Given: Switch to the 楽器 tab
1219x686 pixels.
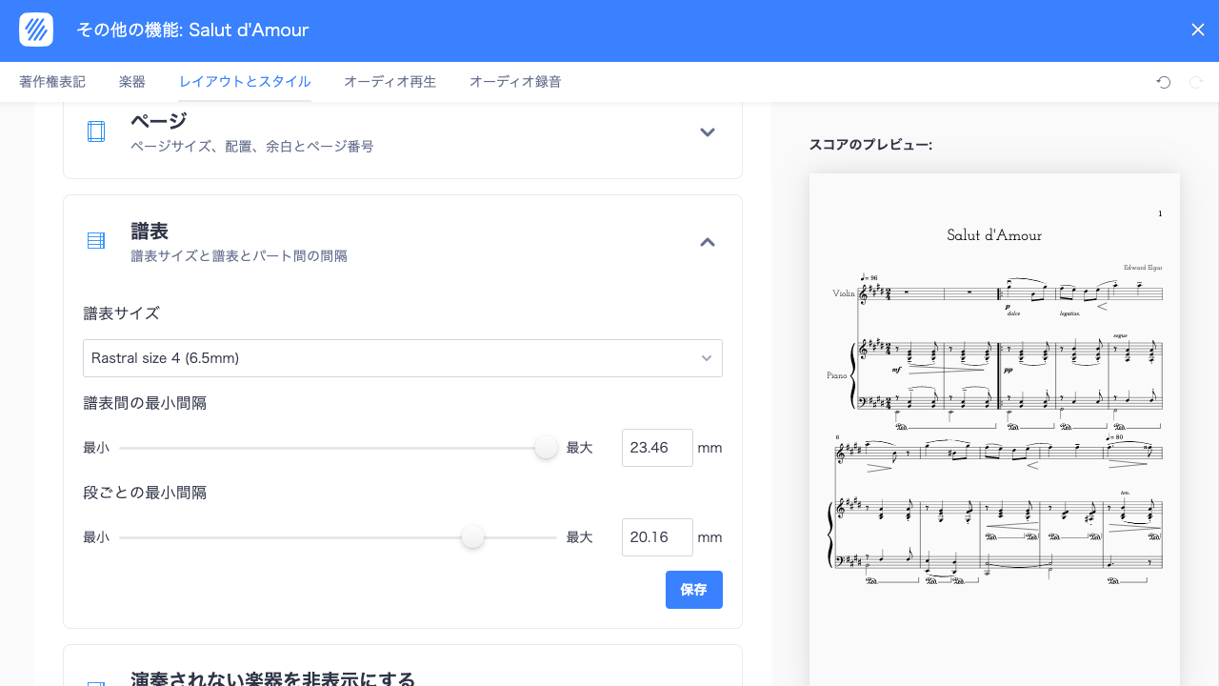Looking at the screenshot, I should [x=131, y=82].
